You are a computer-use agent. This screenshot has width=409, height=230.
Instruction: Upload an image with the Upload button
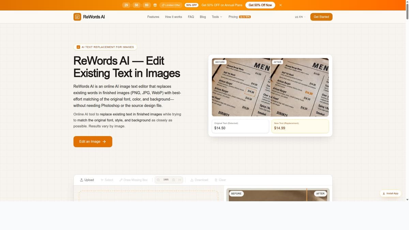pos(87,180)
